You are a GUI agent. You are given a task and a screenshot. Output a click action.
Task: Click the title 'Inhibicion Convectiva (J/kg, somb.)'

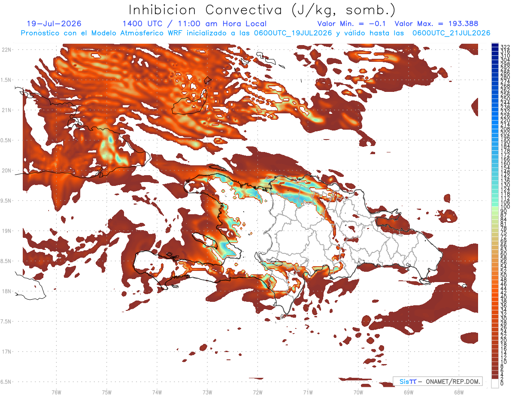click(262, 10)
